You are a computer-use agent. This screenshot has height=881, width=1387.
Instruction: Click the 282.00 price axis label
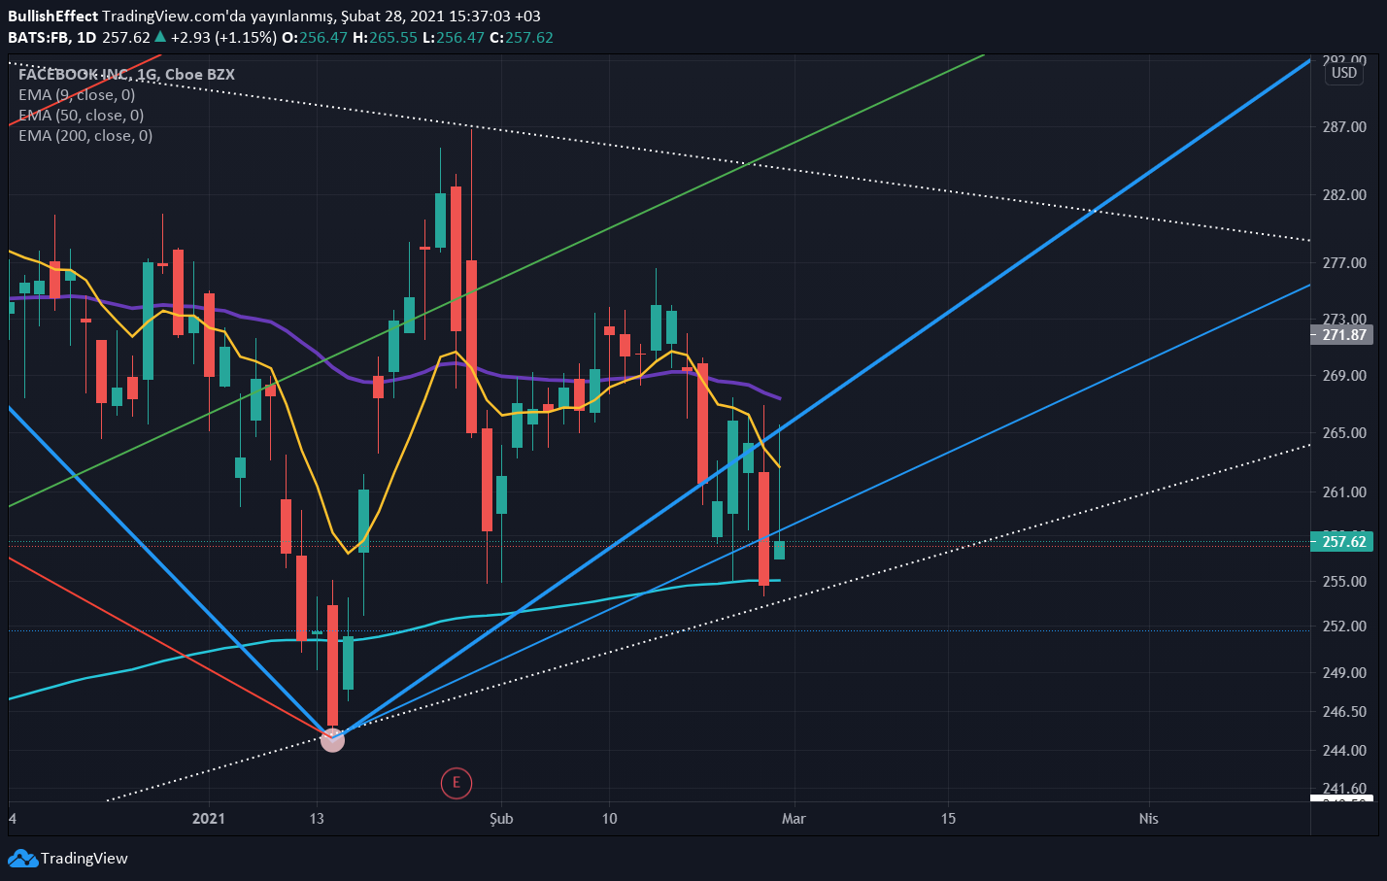tap(1344, 195)
